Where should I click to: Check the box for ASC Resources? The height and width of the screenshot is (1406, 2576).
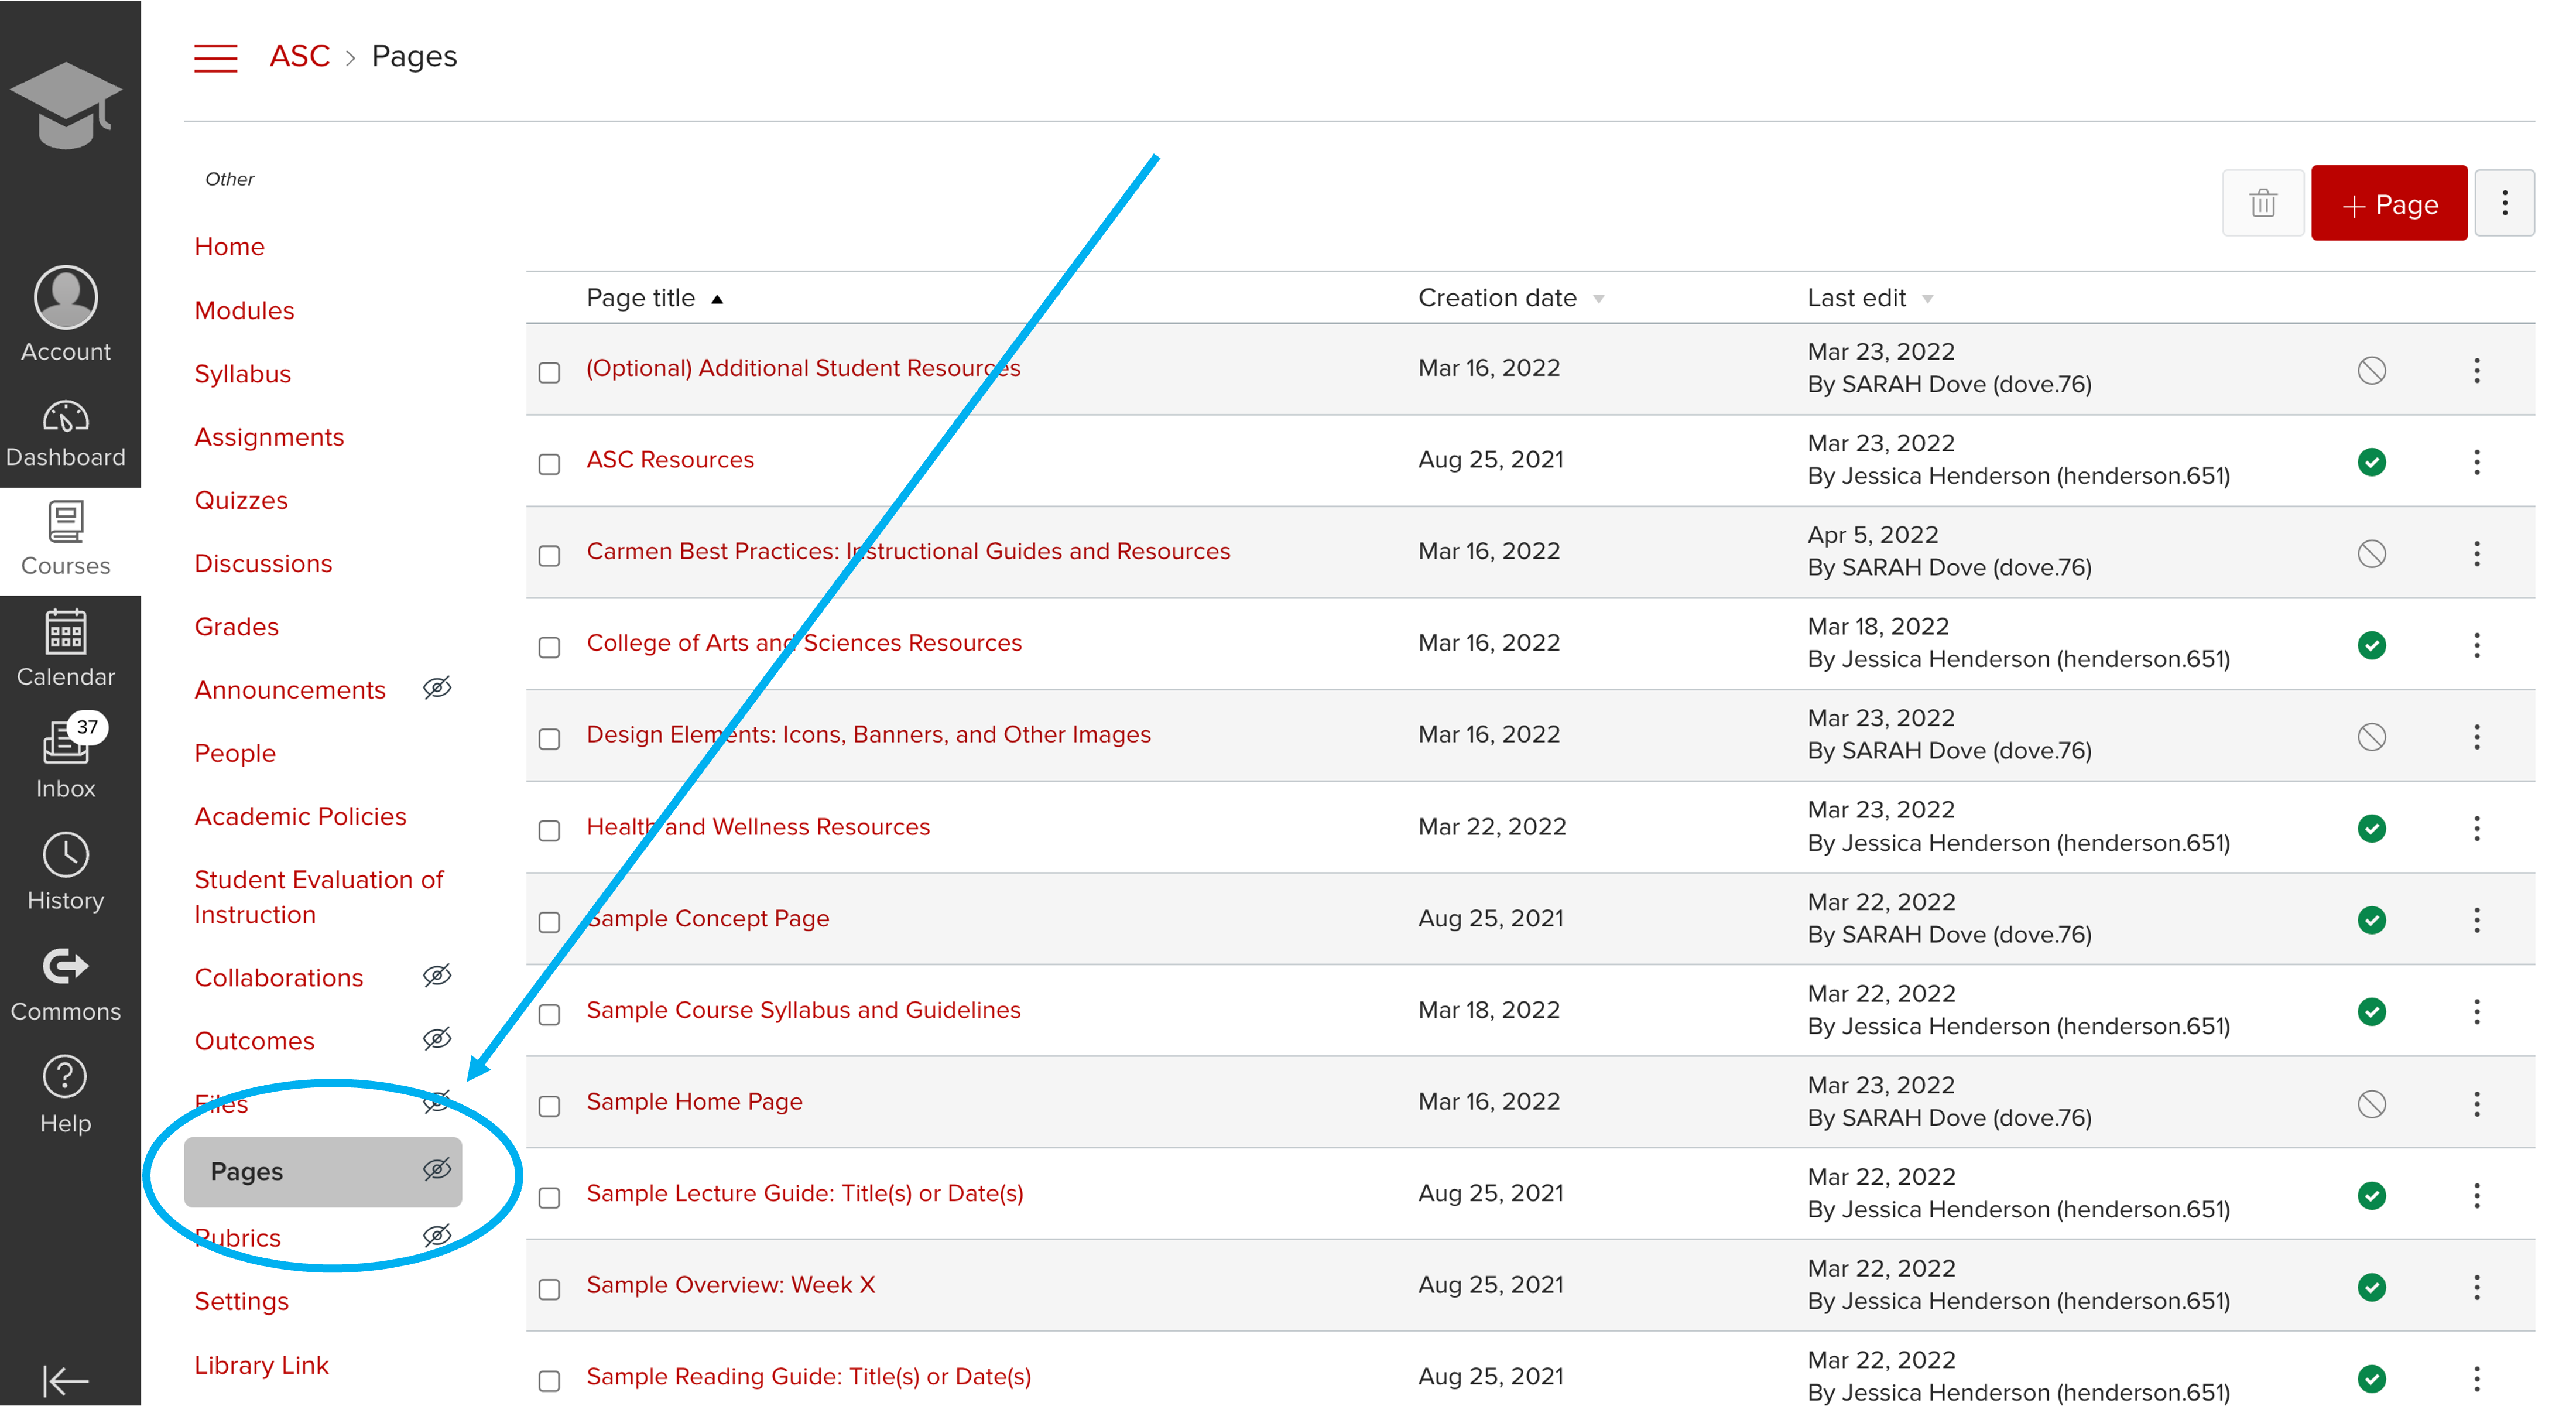click(549, 464)
